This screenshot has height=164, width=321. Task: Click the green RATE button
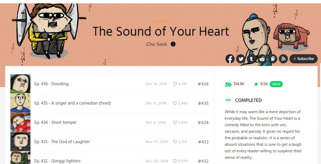276,84
